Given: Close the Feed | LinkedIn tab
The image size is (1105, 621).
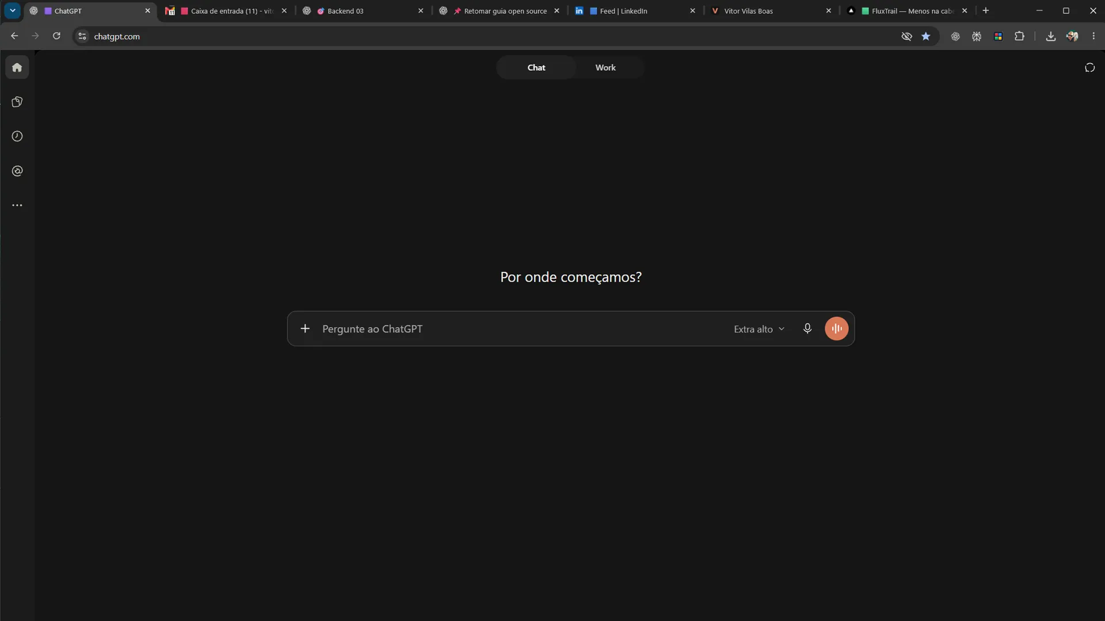Looking at the screenshot, I should pos(692,11).
